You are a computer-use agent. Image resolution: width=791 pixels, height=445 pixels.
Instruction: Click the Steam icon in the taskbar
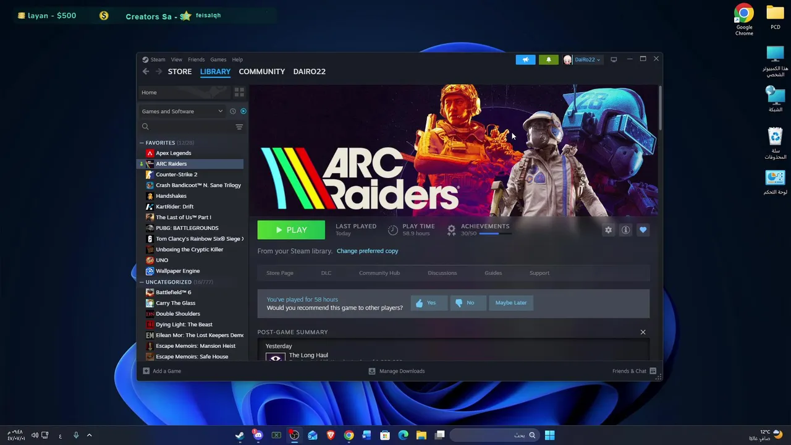point(240,435)
